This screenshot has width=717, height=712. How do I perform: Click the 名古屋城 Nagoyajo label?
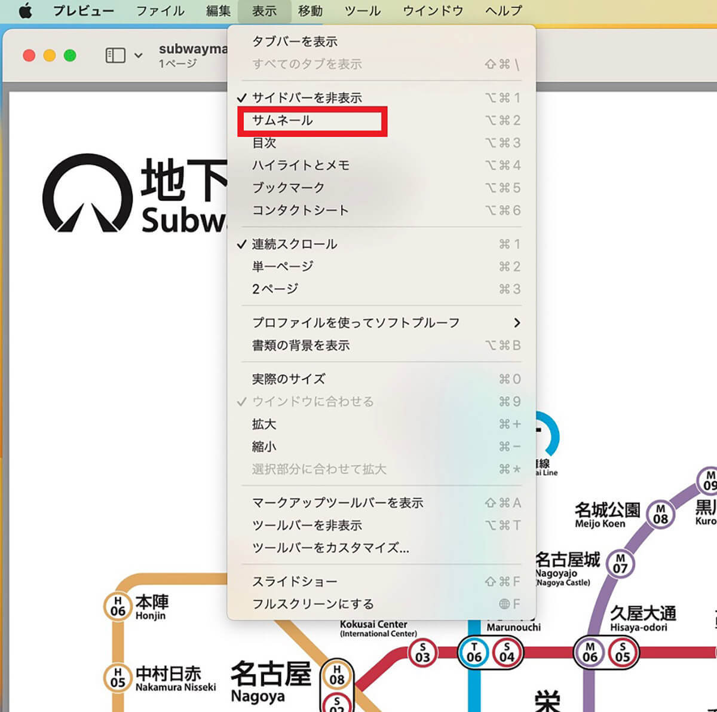[567, 568]
